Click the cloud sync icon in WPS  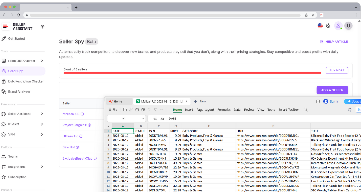point(350,110)
